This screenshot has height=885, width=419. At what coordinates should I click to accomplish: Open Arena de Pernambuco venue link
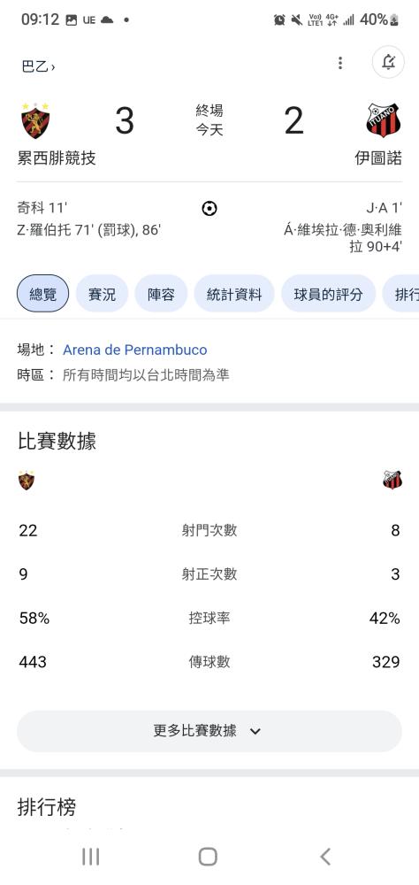click(x=134, y=350)
